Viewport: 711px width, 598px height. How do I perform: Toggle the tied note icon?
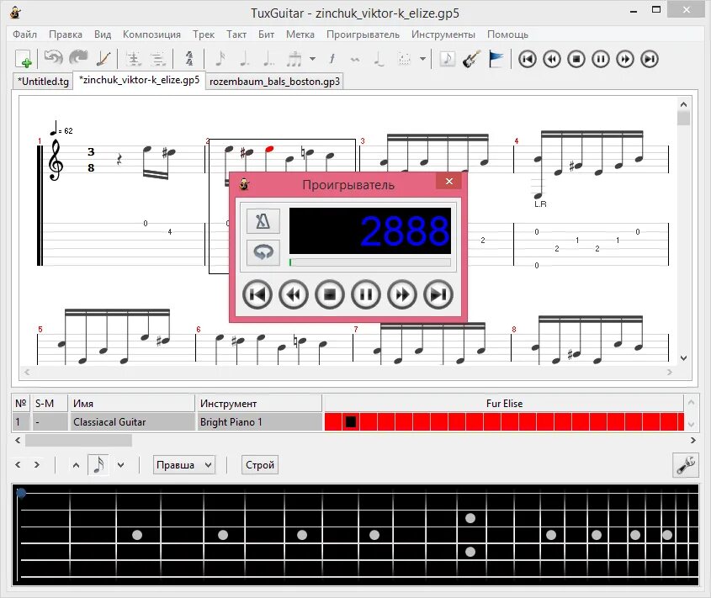coord(379,59)
